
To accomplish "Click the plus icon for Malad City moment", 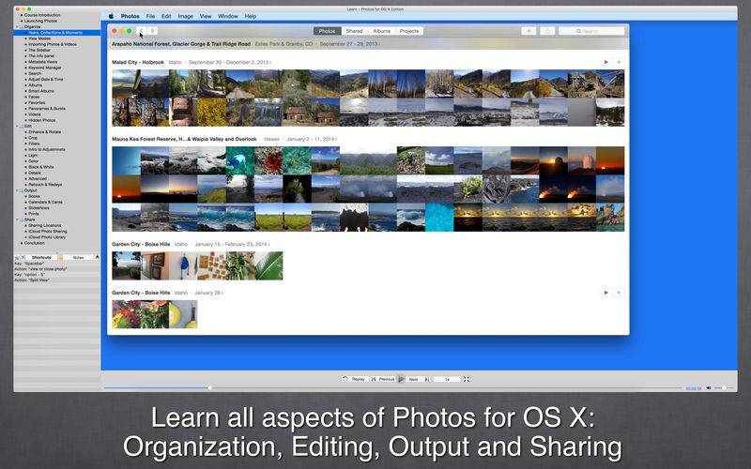I will point(619,62).
